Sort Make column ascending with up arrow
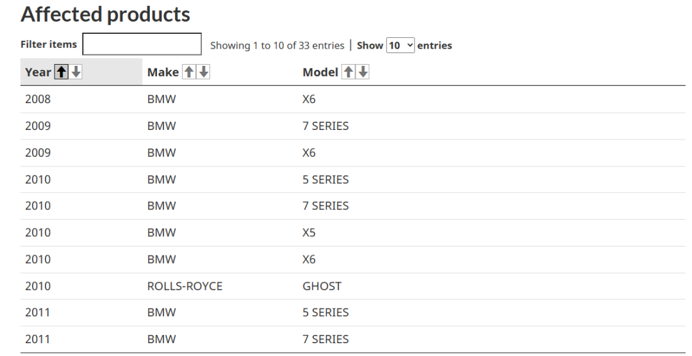Image resolution: width=692 pixels, height=356 pixels. click(189, 72)
